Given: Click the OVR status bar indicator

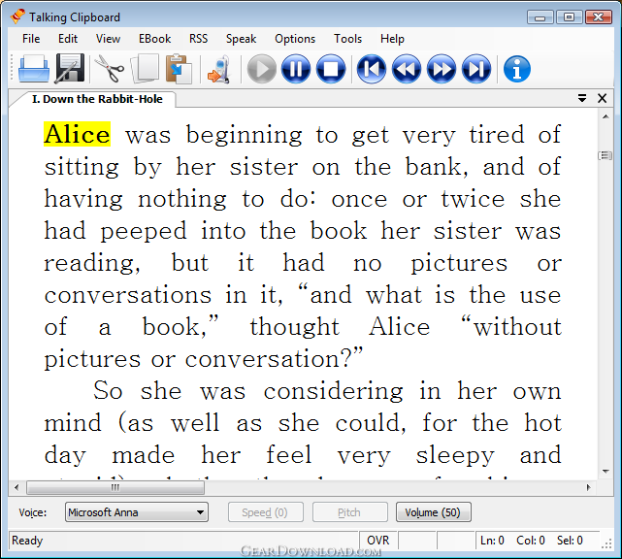Looking at the screenshot, I should coord(378,540).
